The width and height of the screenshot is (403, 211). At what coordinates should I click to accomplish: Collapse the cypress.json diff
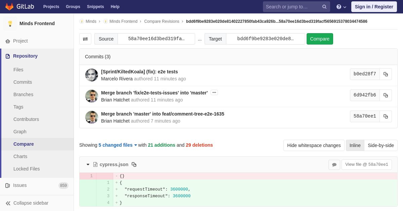(88, 164)
